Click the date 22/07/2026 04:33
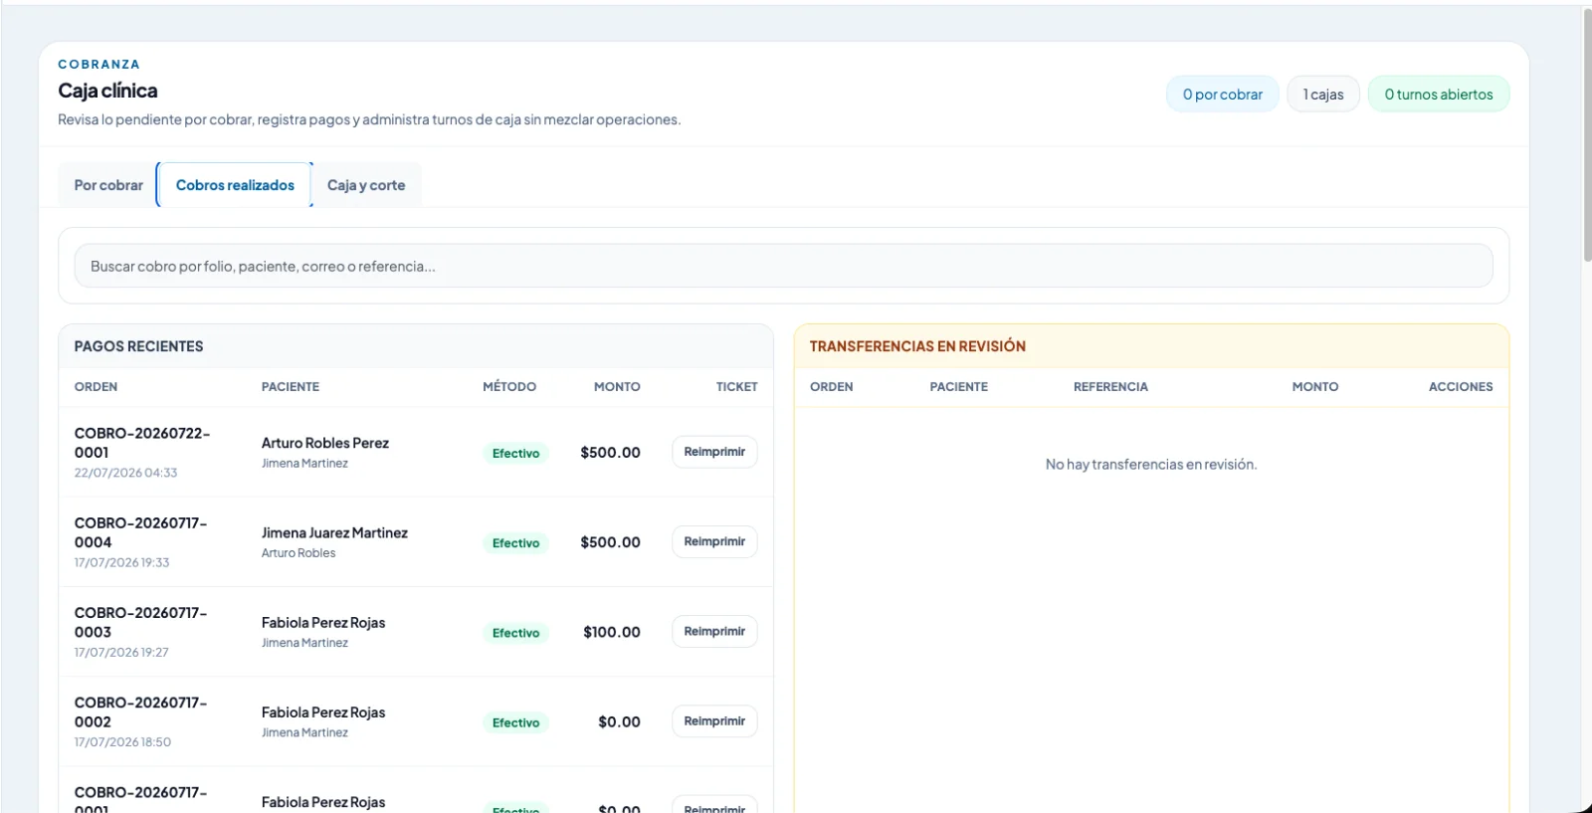The width and height of the screenshot is (1592, 813). coord(125,473)
